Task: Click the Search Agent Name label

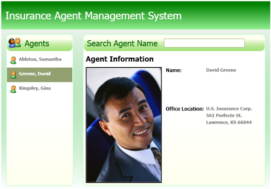Action: [122, 44]
